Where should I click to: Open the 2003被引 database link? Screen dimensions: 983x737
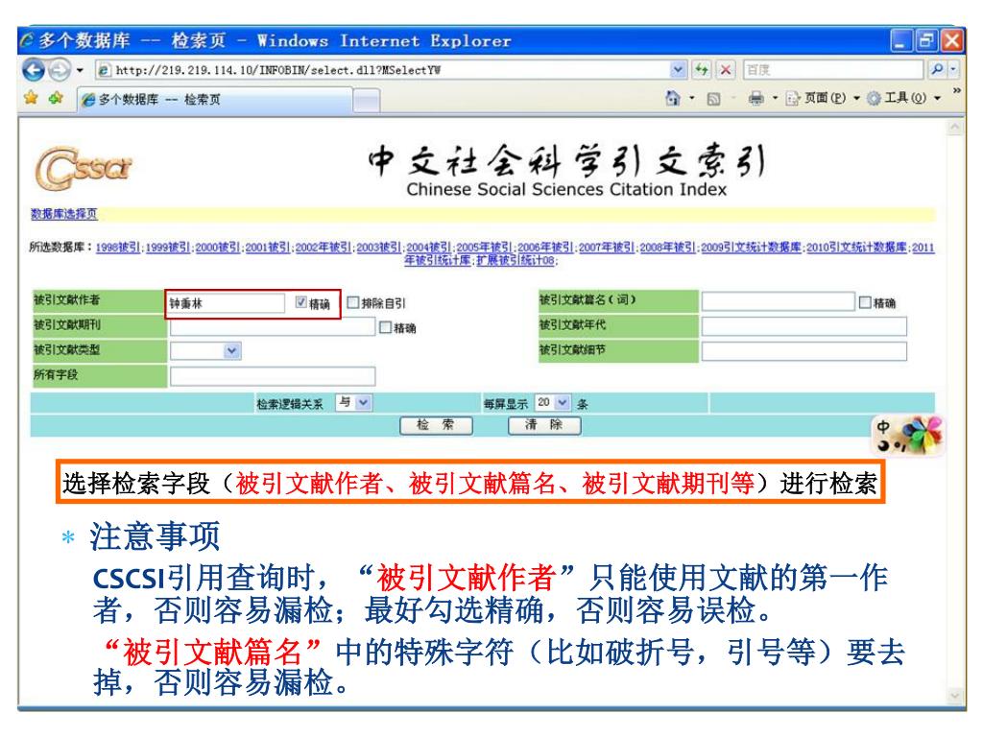click(379, 248)
